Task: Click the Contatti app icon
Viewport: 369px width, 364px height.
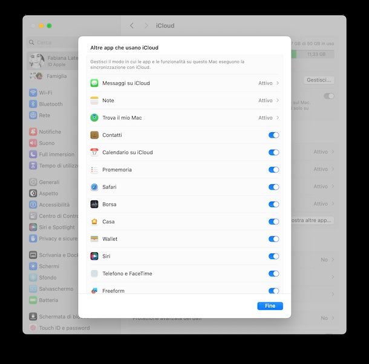Action: pyautogui.click(x=94, y=135)
